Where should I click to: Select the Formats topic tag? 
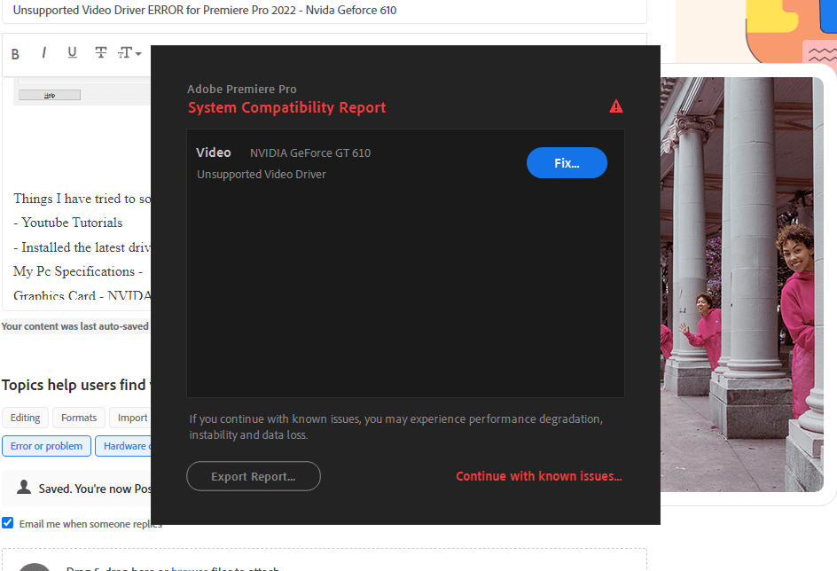point(78,418)
